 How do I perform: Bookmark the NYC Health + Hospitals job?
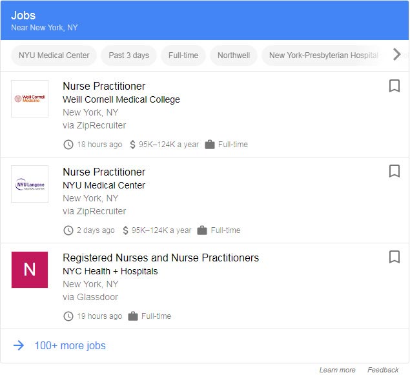tap(394, 257)
